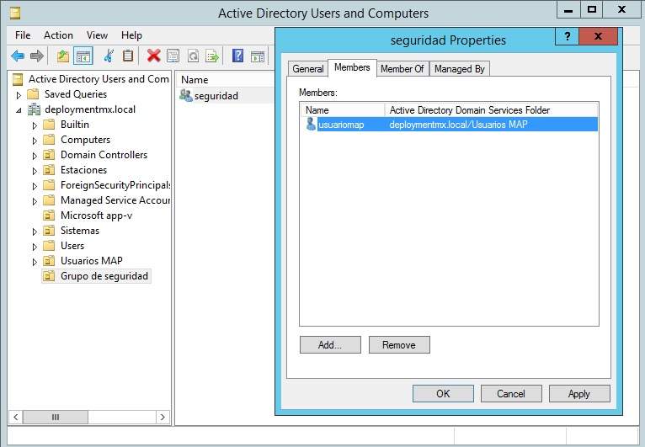Expand the Usuarios MAP node

click(x=35, y=262)
